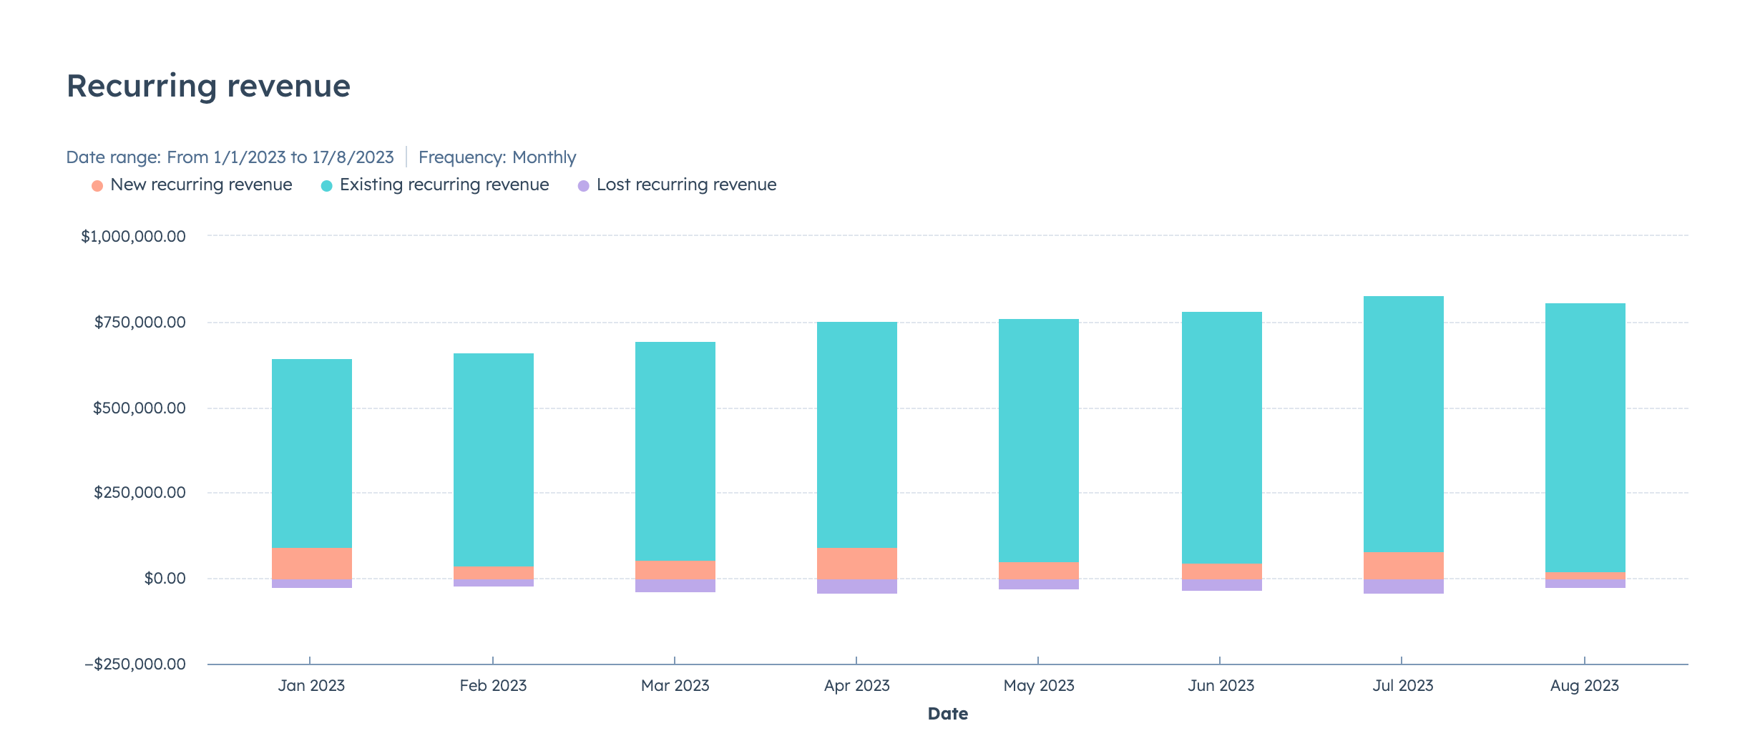
Task: Click the Jun 2023 lost revenue purple segment
Action: pyautogui.click(x=1222, y=585)
